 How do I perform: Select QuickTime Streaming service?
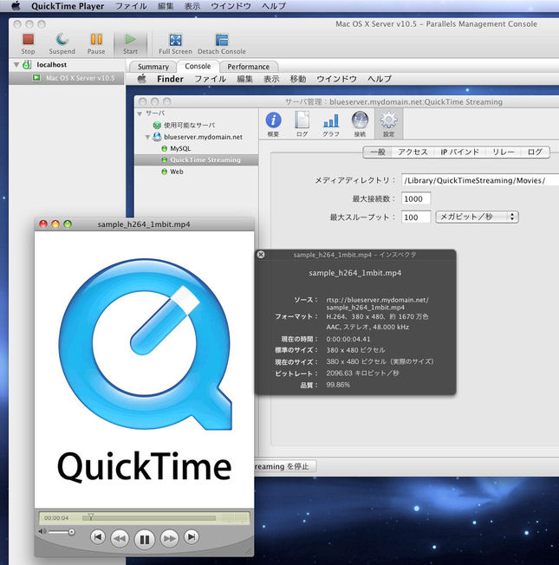[197, 159]
